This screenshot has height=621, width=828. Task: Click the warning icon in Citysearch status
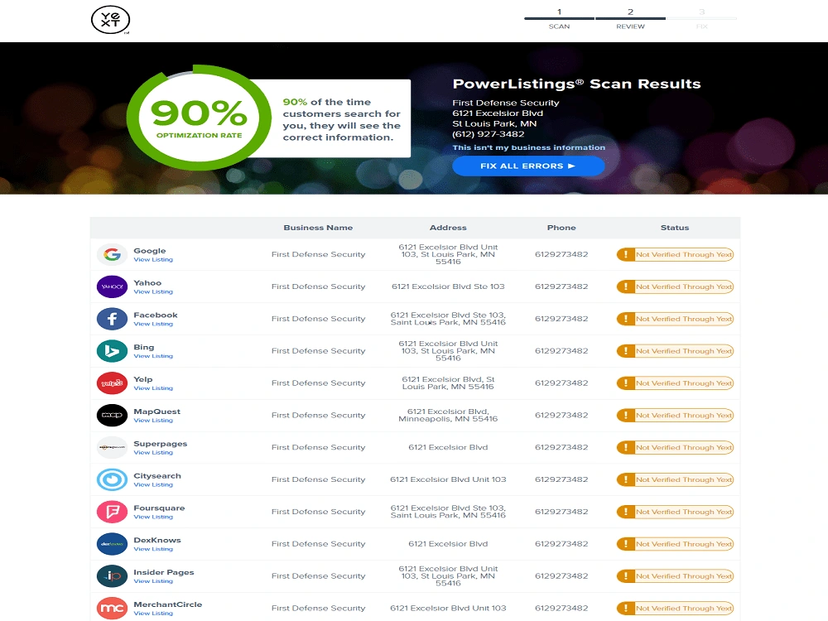pos(626,479)
